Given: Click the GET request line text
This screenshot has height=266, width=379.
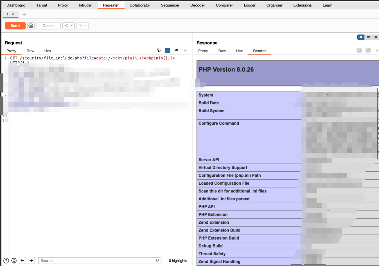Looking at the screenshot, I should click(x=93, y=58).
